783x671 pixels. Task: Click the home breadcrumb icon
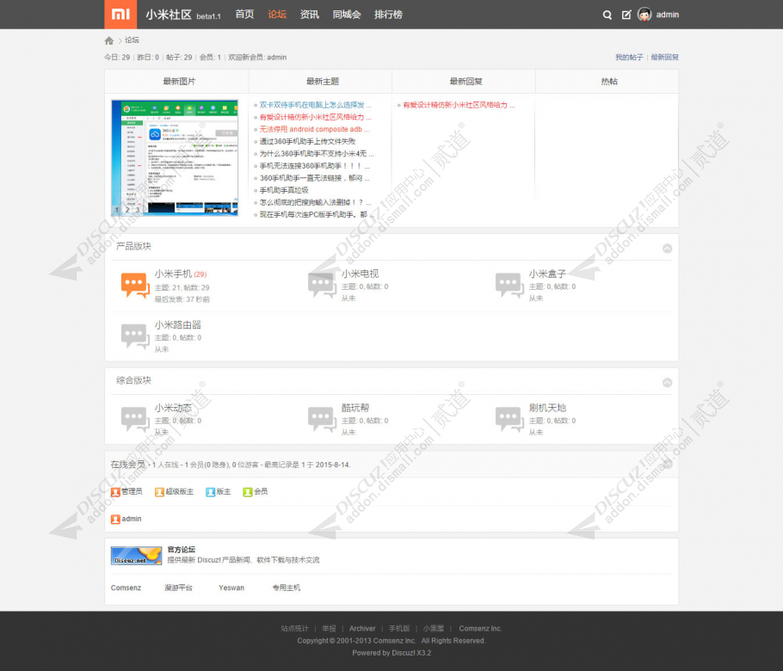109,40
